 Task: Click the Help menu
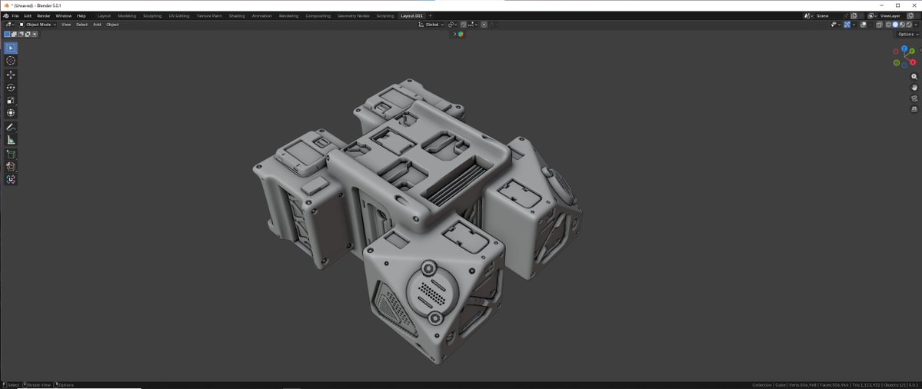click(x=82, y=15)
